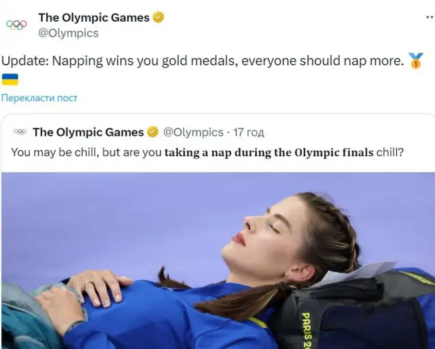The image size is (435, 349).
Task: Click the Paris-branded bag in the photo
Action: [353, 312]
